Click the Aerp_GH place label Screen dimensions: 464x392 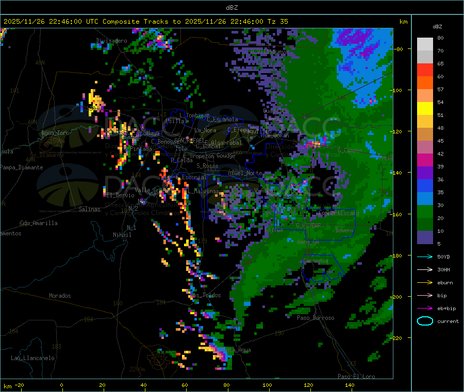point(308,242)
